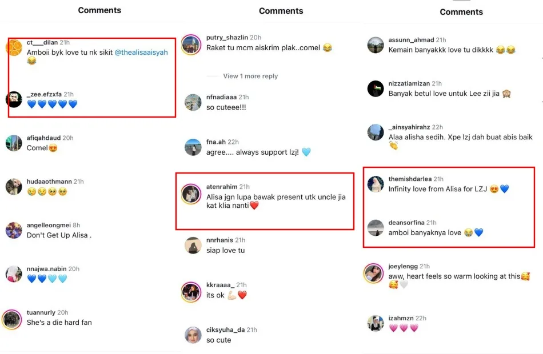Open putry_shazlin's story ring avatar
The height and width of the screenshot is (354, 543).
191,43
